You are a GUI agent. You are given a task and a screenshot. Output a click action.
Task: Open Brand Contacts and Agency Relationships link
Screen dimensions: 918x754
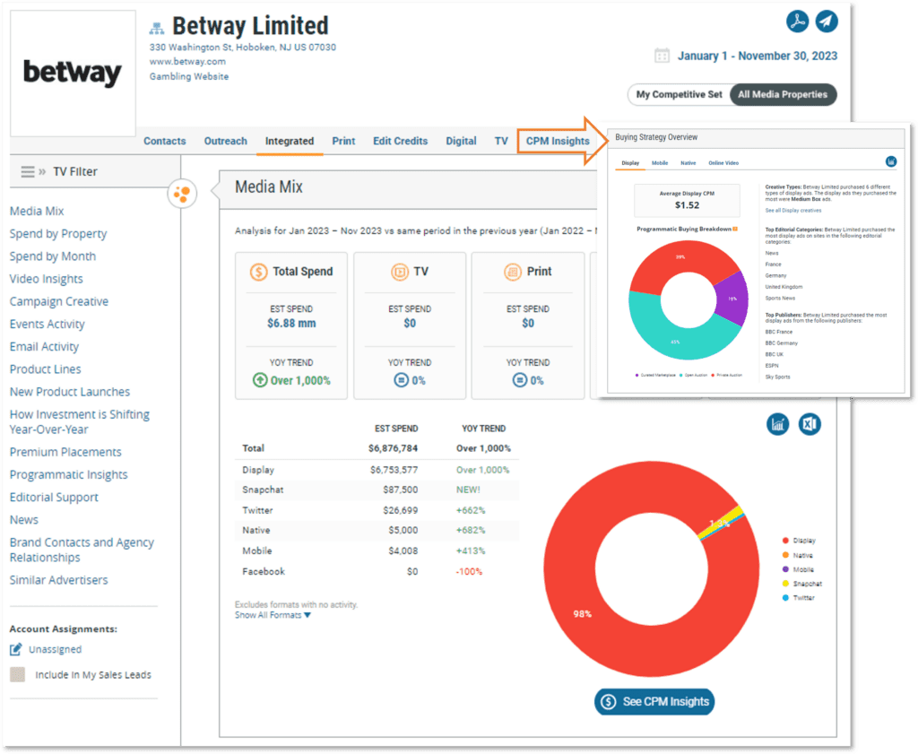(x=82, y=550)
